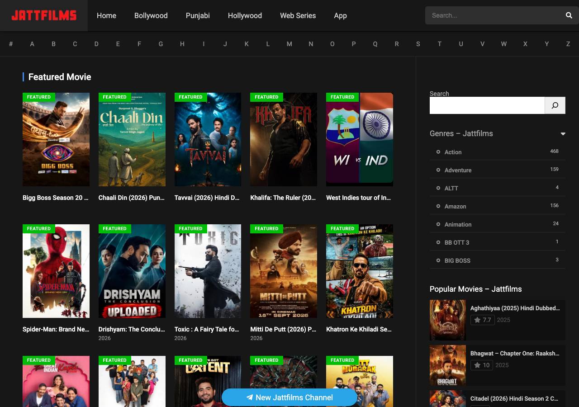Open the Chaali Din movie poster
This screenshot has width=579, height=407.
(x=132, y=139)
